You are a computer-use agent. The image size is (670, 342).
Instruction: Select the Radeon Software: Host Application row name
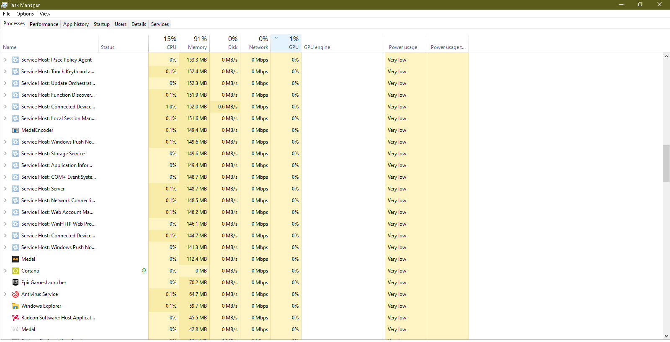58,318
